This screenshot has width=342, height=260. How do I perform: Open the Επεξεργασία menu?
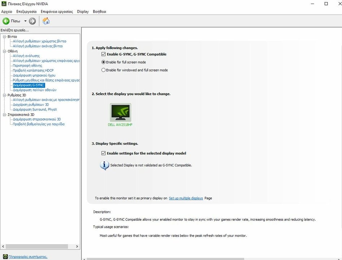tap(26, 12)
